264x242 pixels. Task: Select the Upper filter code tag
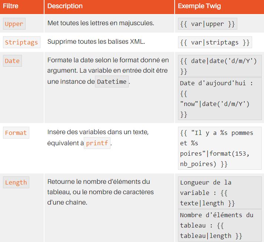point(14,24)
